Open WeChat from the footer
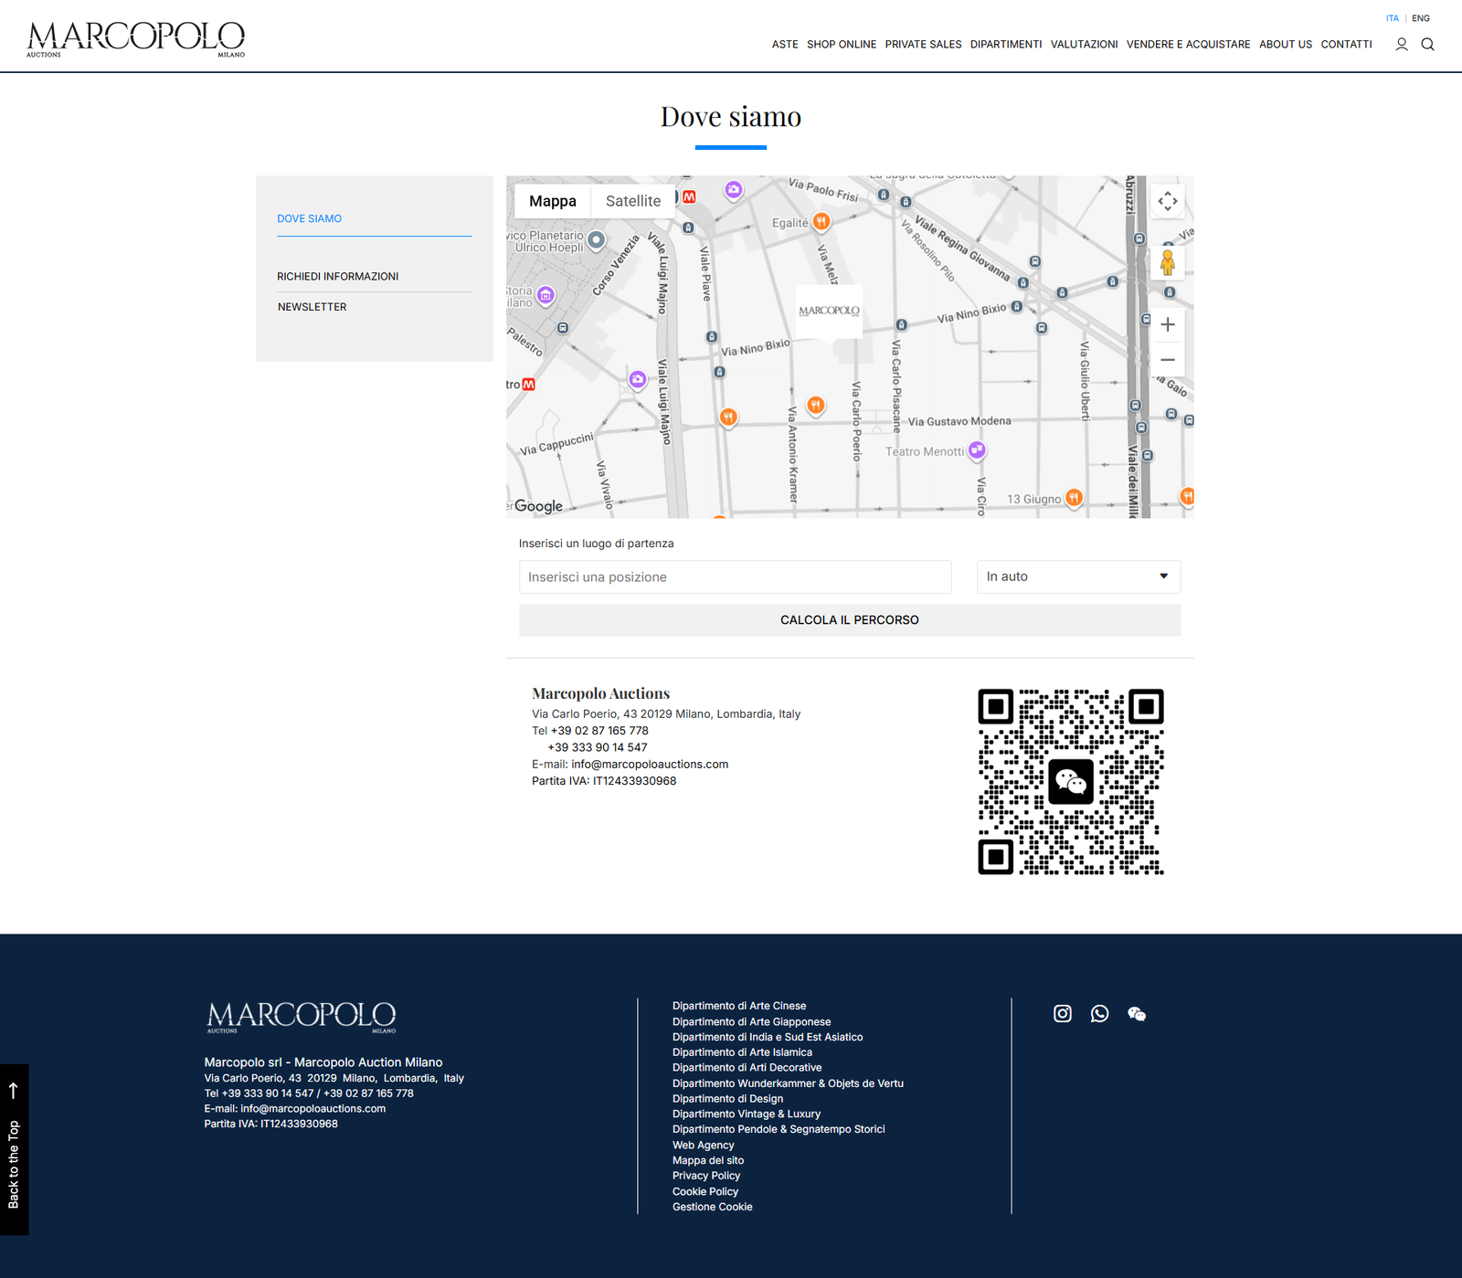The width and height of the screenshot is (1462, 1278). (x=1137, y=1013)
